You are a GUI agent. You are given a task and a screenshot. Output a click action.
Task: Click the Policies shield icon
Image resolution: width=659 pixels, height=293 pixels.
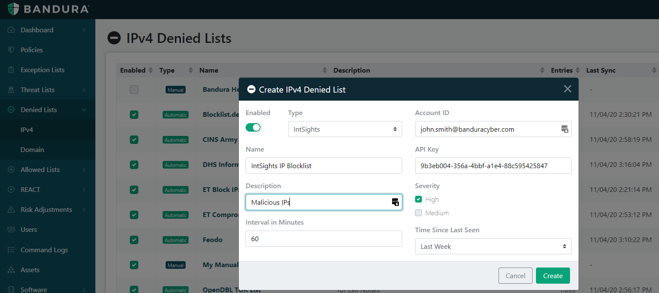click(x=11, y=50)
